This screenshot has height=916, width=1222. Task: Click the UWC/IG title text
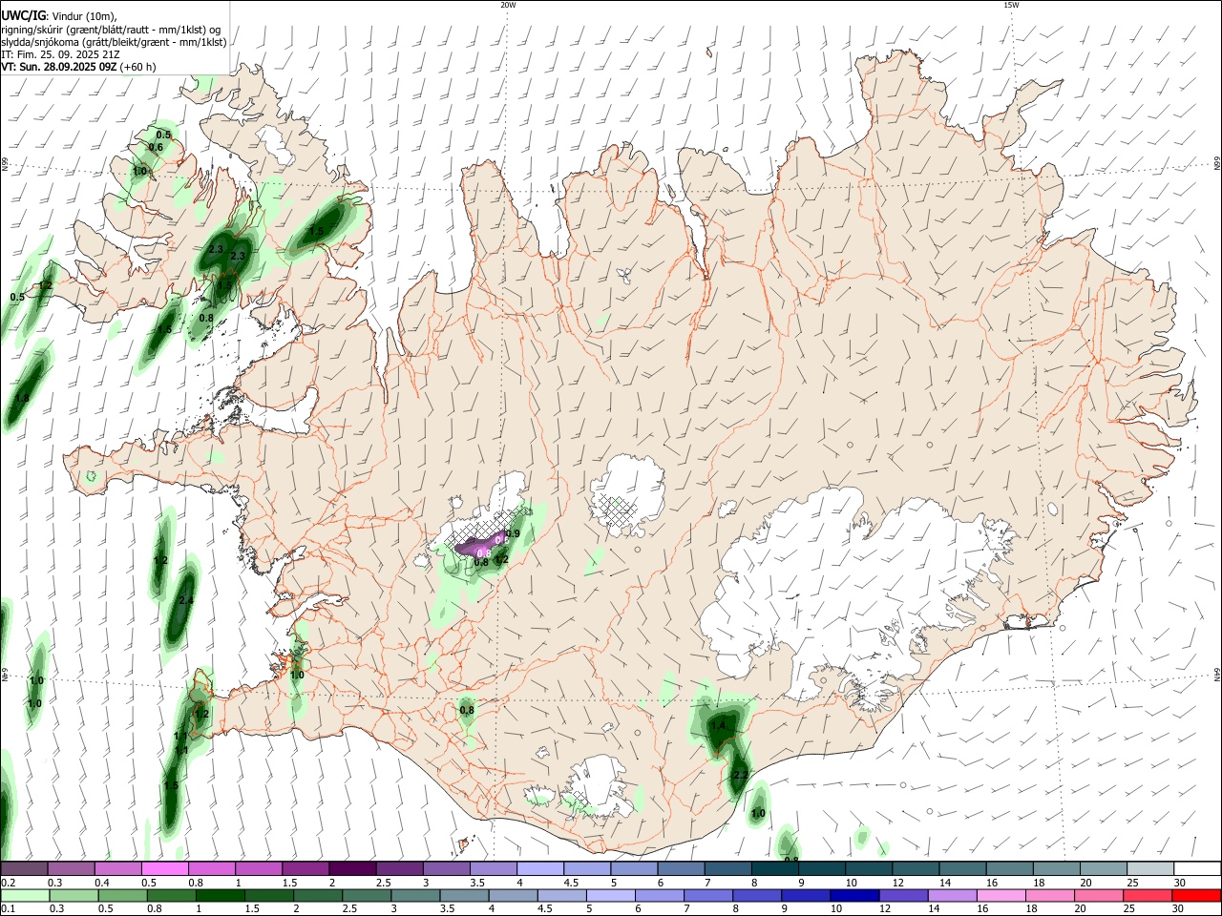24,14
